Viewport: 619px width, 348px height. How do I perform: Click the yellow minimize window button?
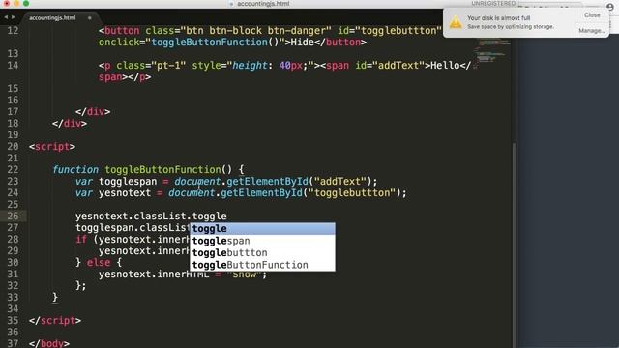click(16, 3)
